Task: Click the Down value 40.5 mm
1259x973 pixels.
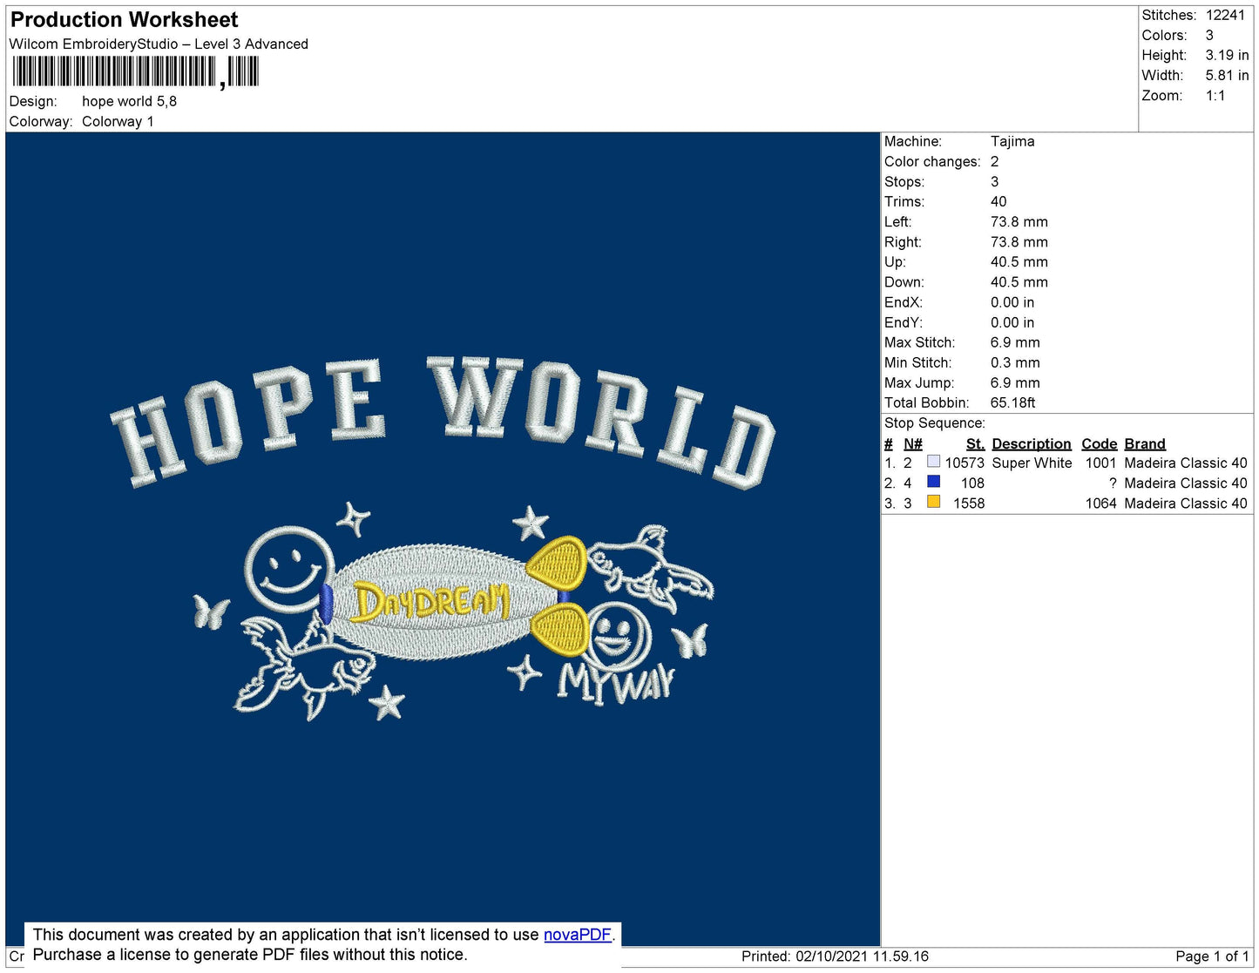Action: click(x=1019, y=281)
